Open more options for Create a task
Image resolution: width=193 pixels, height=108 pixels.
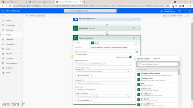coord(138,28)
